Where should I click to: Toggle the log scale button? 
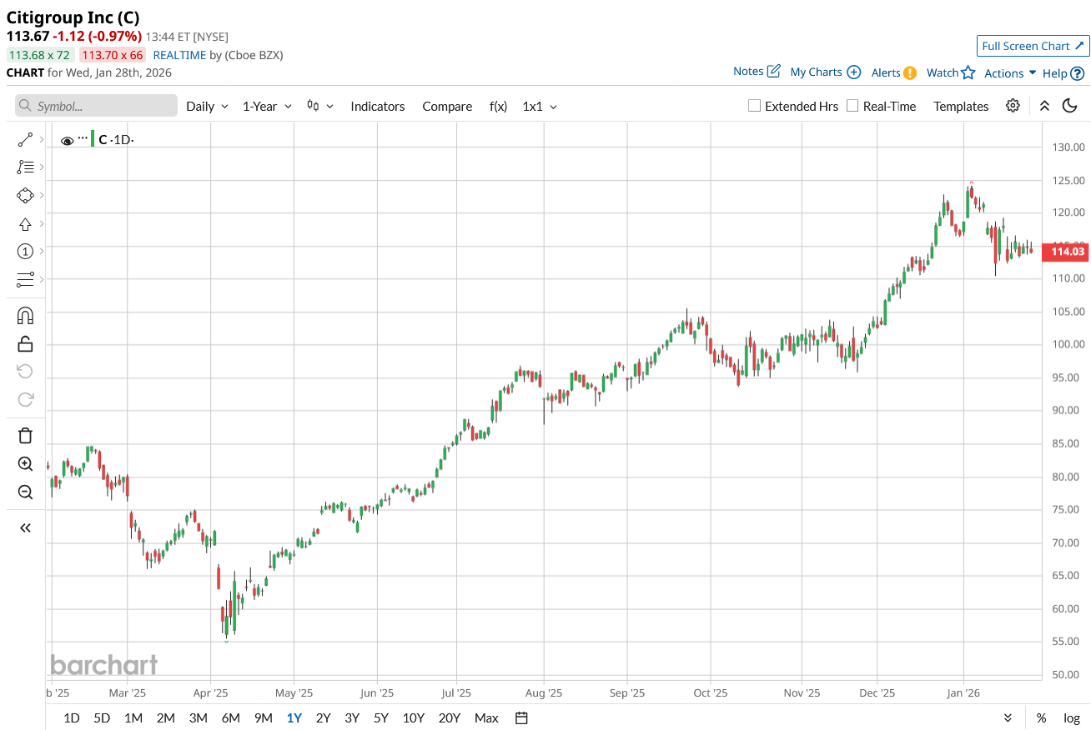tap(1072, 718)
